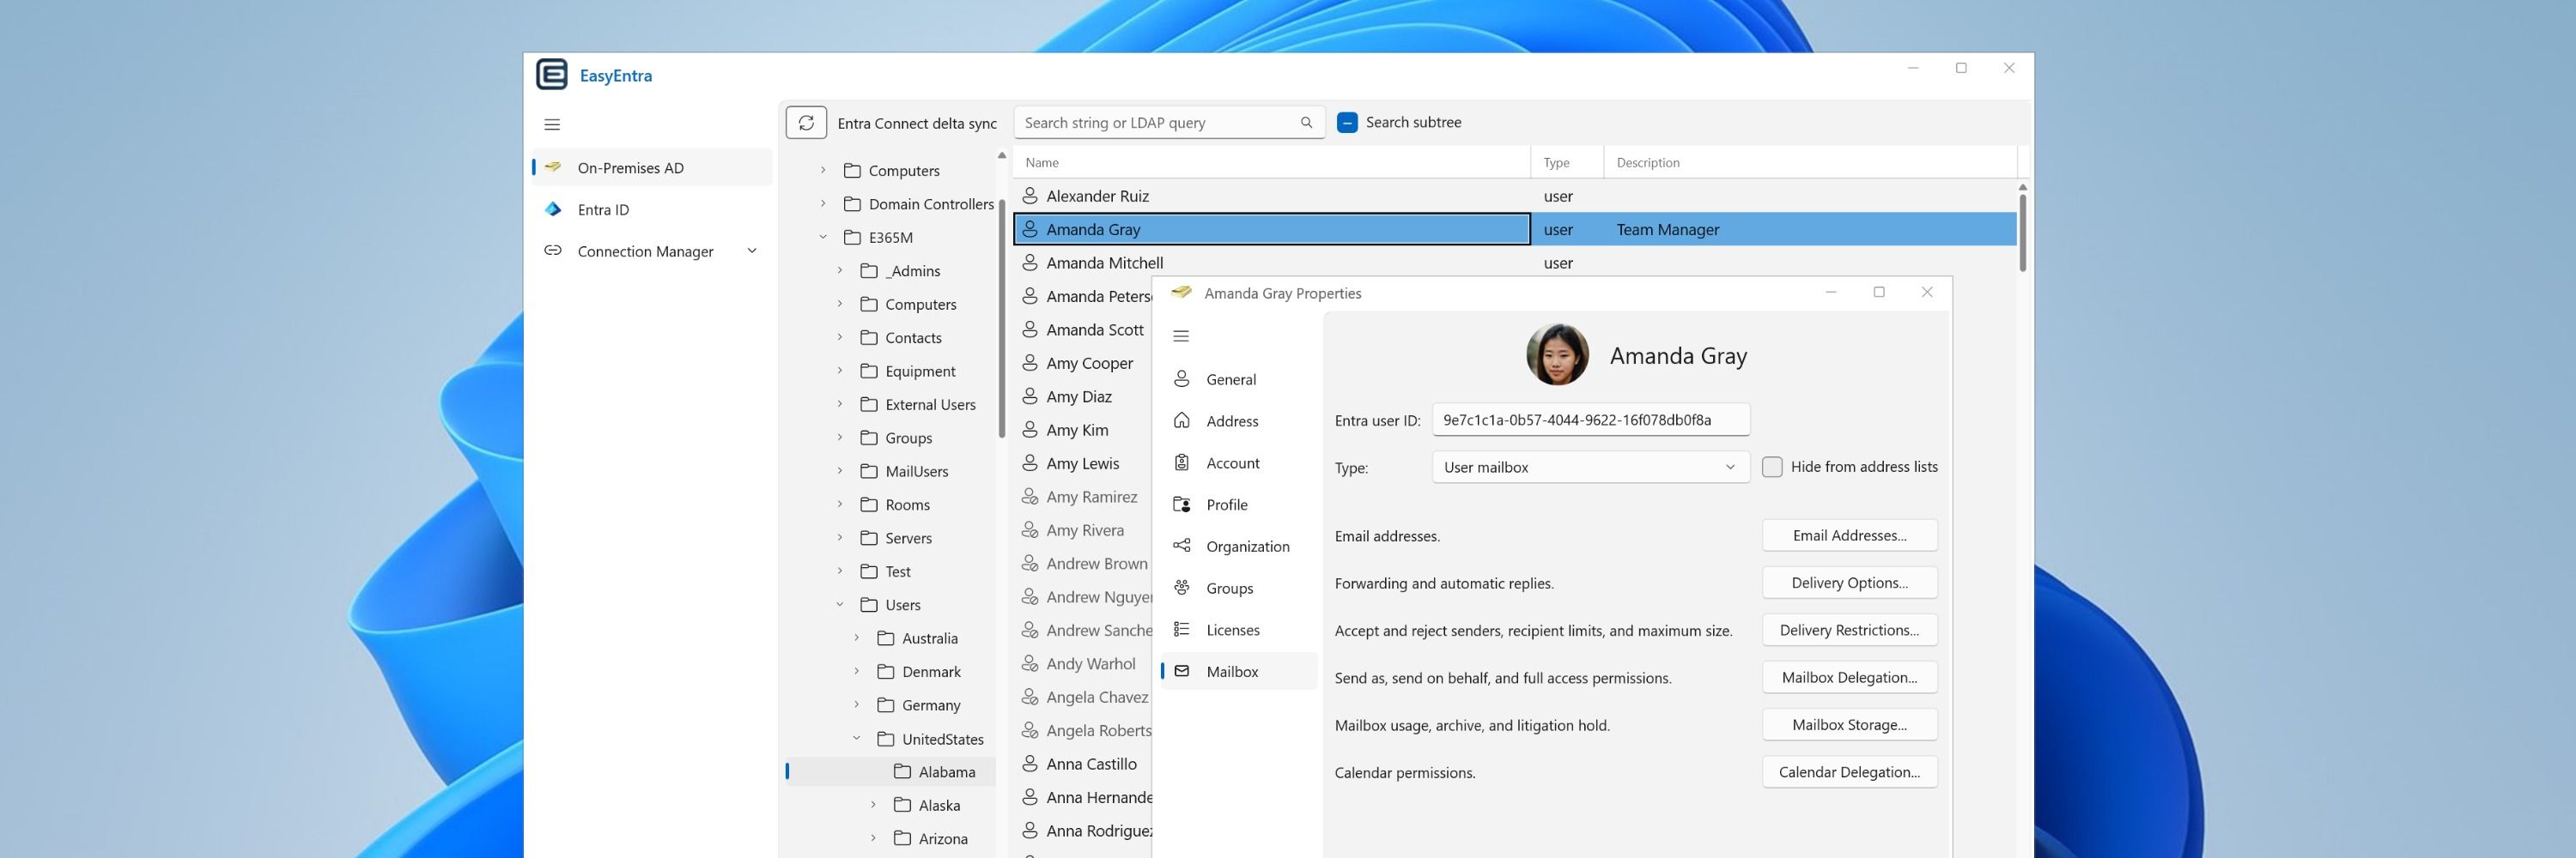The width and height of the screenshot is (2576, 858).
Task: Collapse the UnitedStates folder node
Action: point(856,738)
